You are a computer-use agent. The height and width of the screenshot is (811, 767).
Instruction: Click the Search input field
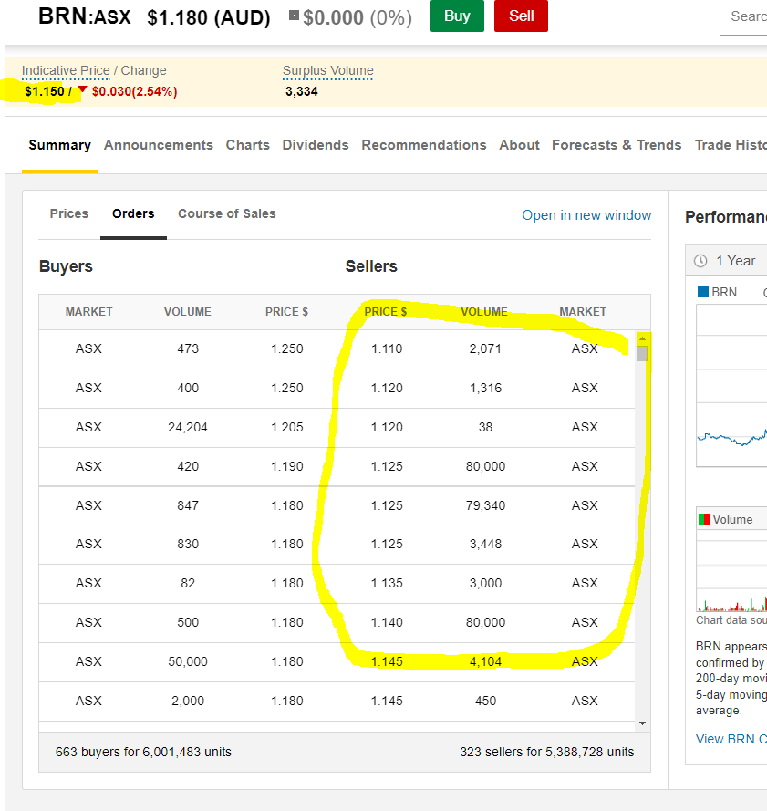point(746,16)
